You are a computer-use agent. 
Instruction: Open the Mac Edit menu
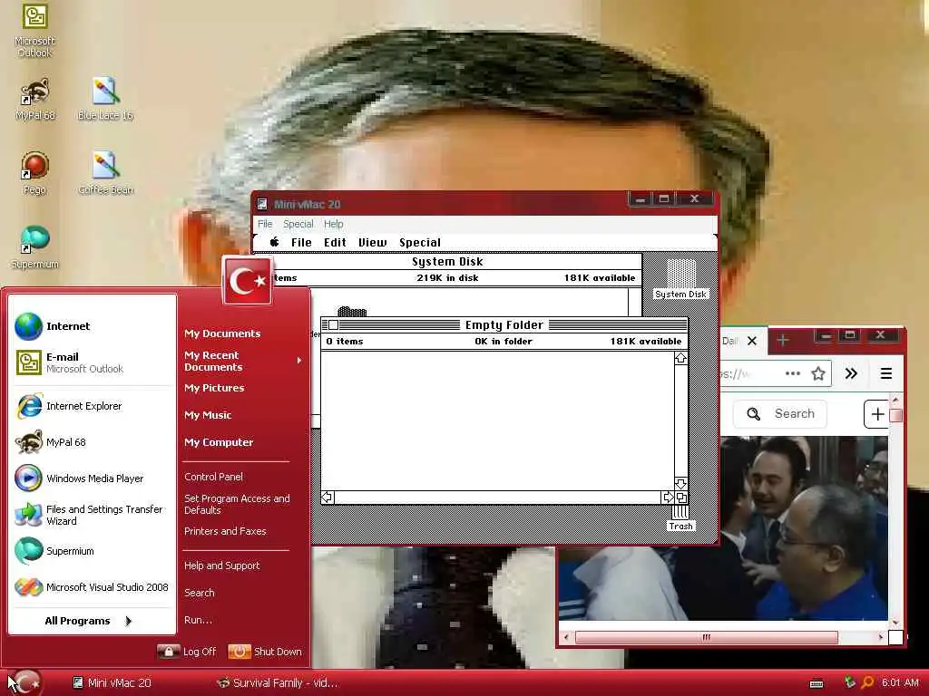point(335,242)
